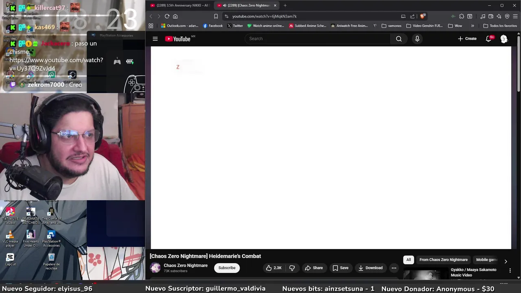This screenshot has width=521, height=293.
Task: Click the address bar URL youtube.com/watch
Action: click(265, 16)
